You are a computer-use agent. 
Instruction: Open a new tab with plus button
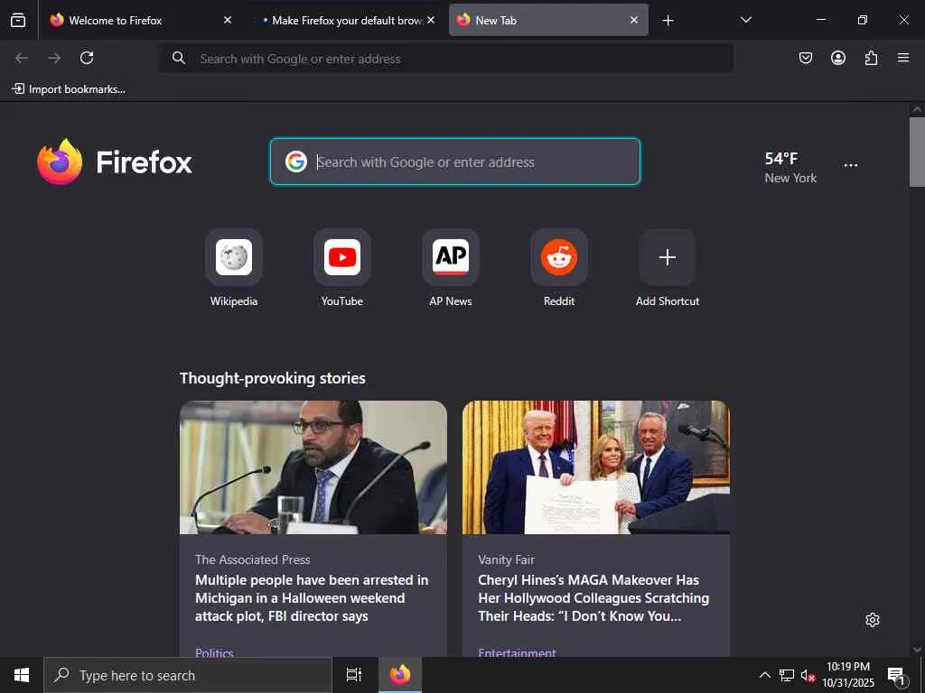(x=668, y=21)
